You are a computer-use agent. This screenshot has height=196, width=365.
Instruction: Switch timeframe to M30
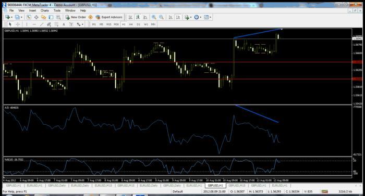116,24
